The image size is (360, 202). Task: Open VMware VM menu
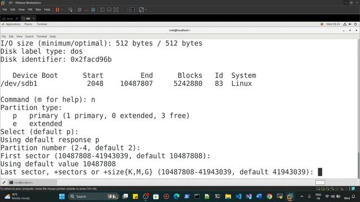(30, 10)
